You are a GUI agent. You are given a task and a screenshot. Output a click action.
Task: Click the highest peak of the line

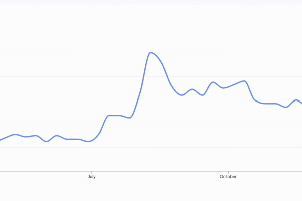[x=151, y=52]
